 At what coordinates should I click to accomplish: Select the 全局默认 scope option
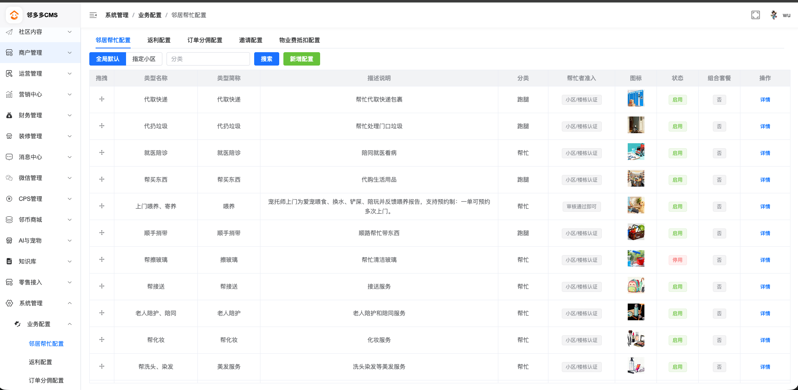click(108, 59)
